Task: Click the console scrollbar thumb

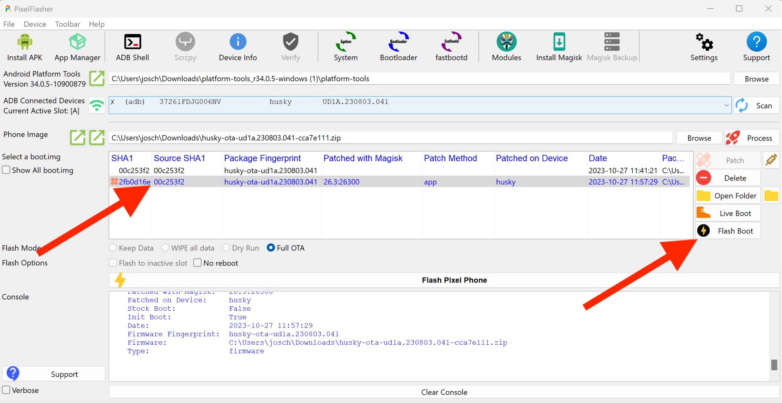Action: pyautogui.click(x=774, y=365)
